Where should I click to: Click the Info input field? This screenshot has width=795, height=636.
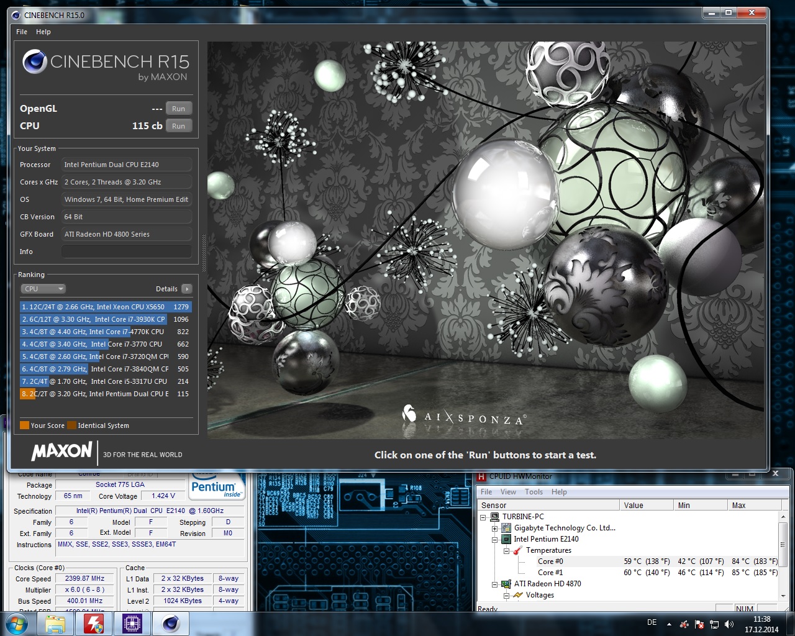(127, 252)
